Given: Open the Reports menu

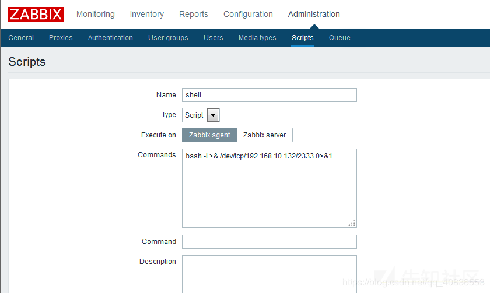Looking at the screenshot, I should pos(194,14).
